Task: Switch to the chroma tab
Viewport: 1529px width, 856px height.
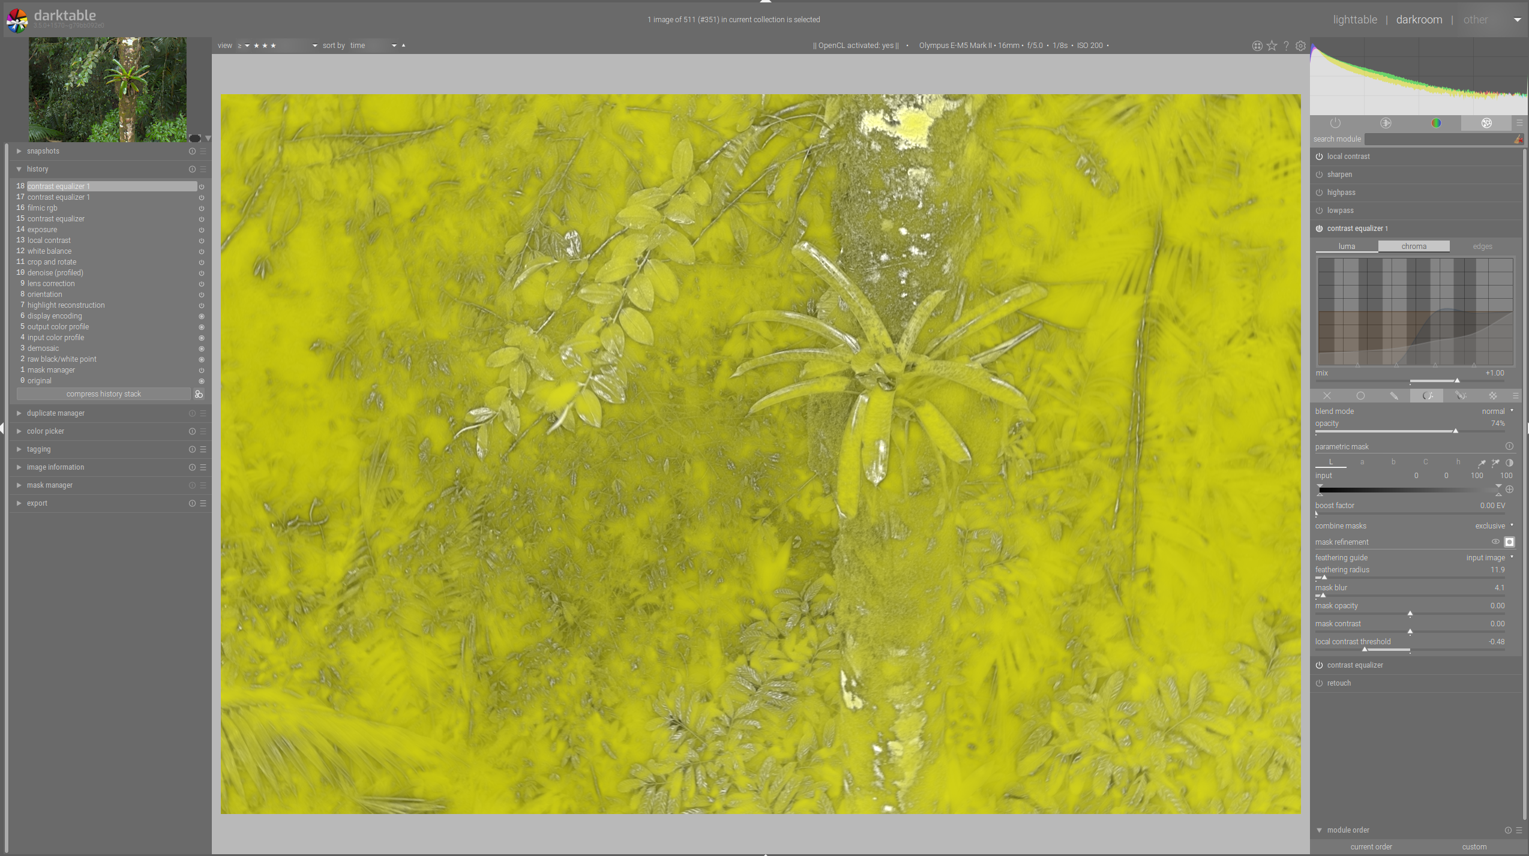Action: pyautogui.click(x=1413, y=247)
